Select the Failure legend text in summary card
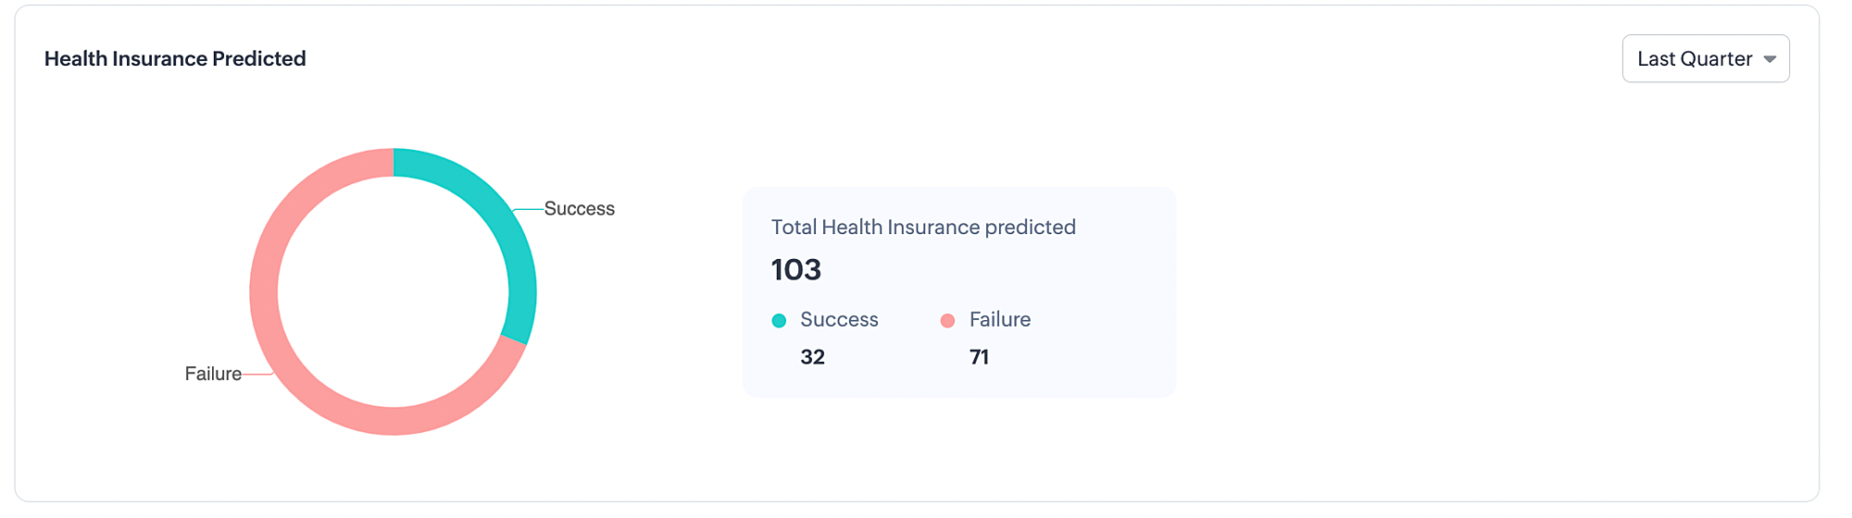The image size is (1852, 518). [999, 320]
